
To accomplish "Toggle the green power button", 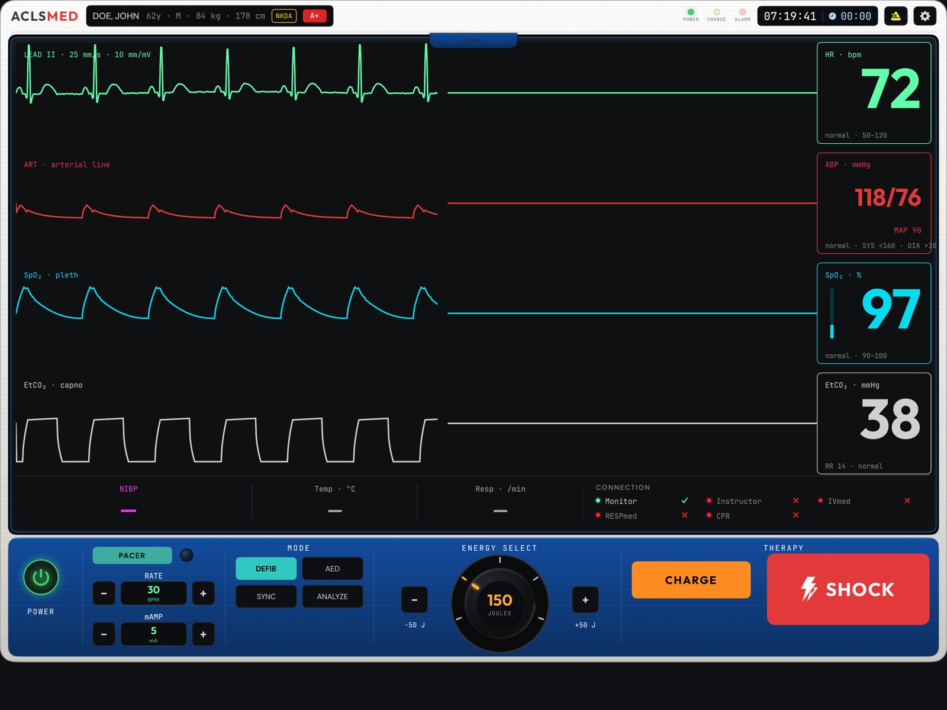I will 41,577.
